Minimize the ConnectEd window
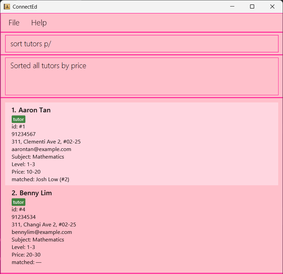This screenshot has width=283, height=274. pyautogui.click(x=232, y=7)
